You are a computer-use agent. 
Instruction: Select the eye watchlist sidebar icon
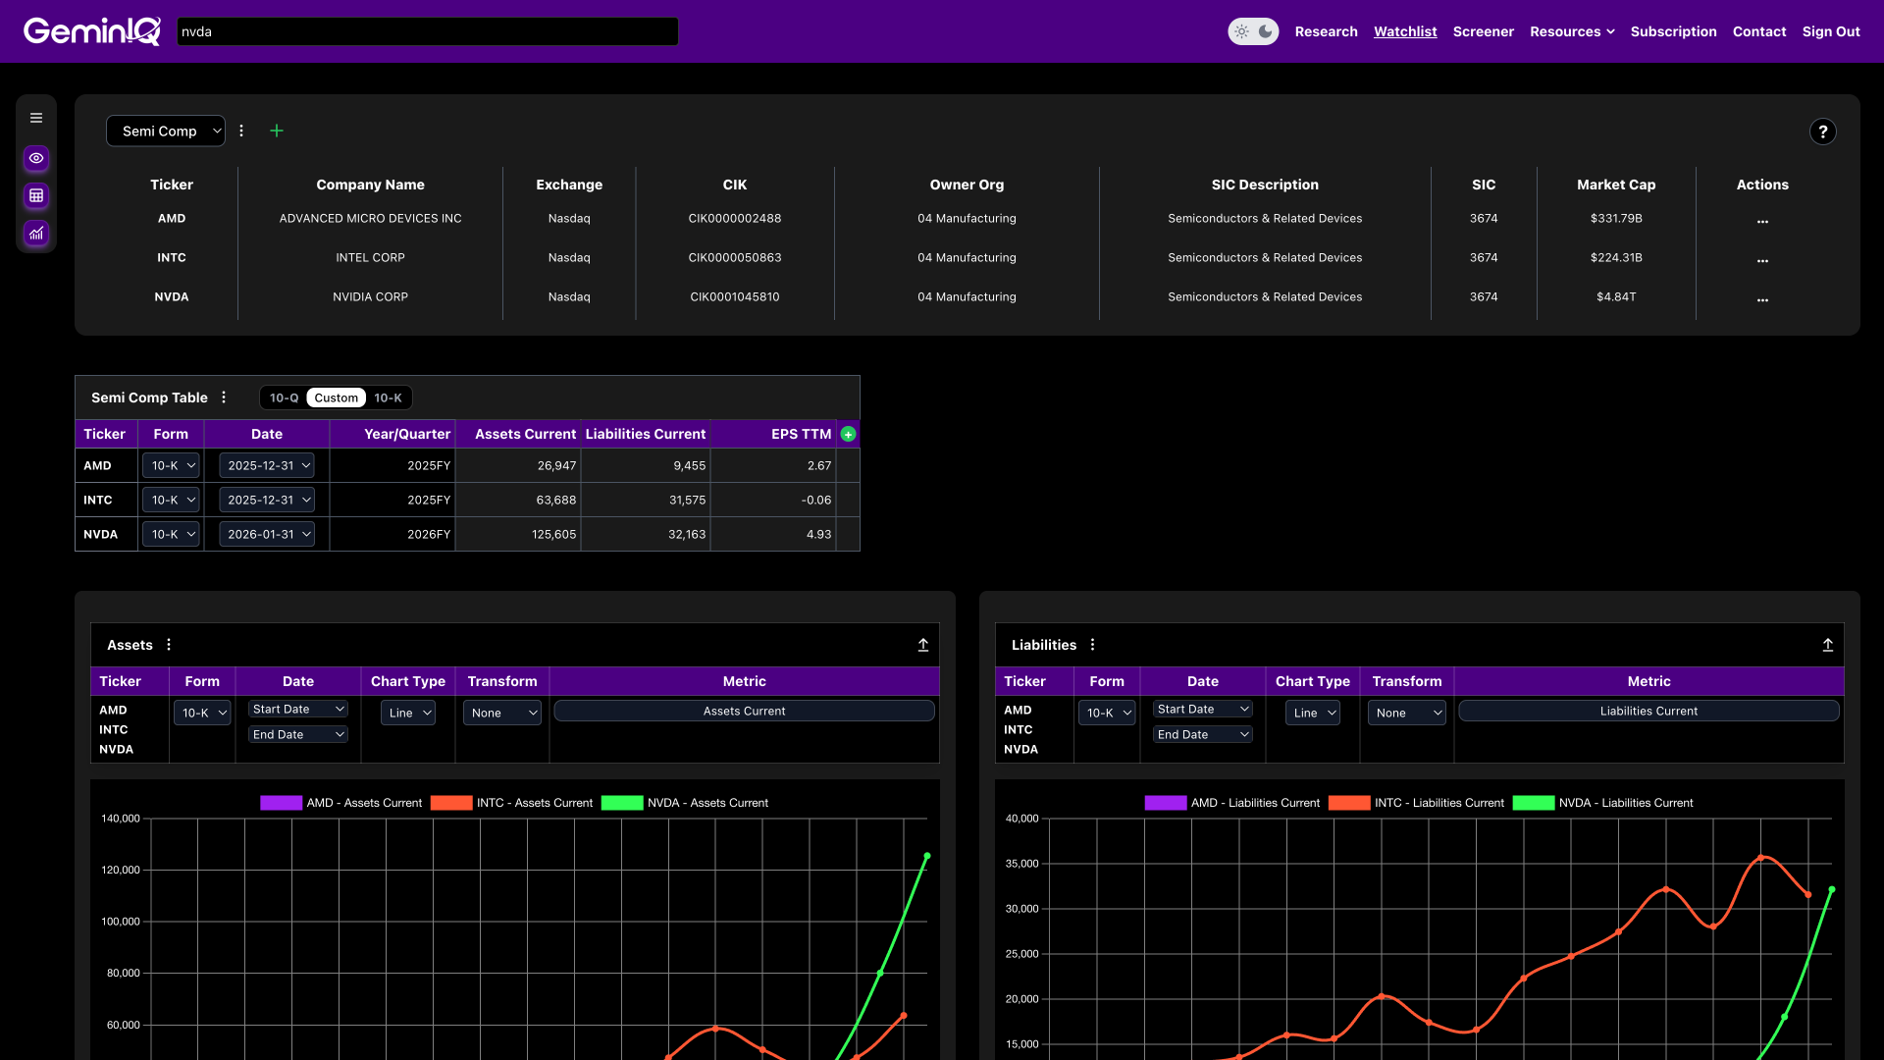point(36,158)
